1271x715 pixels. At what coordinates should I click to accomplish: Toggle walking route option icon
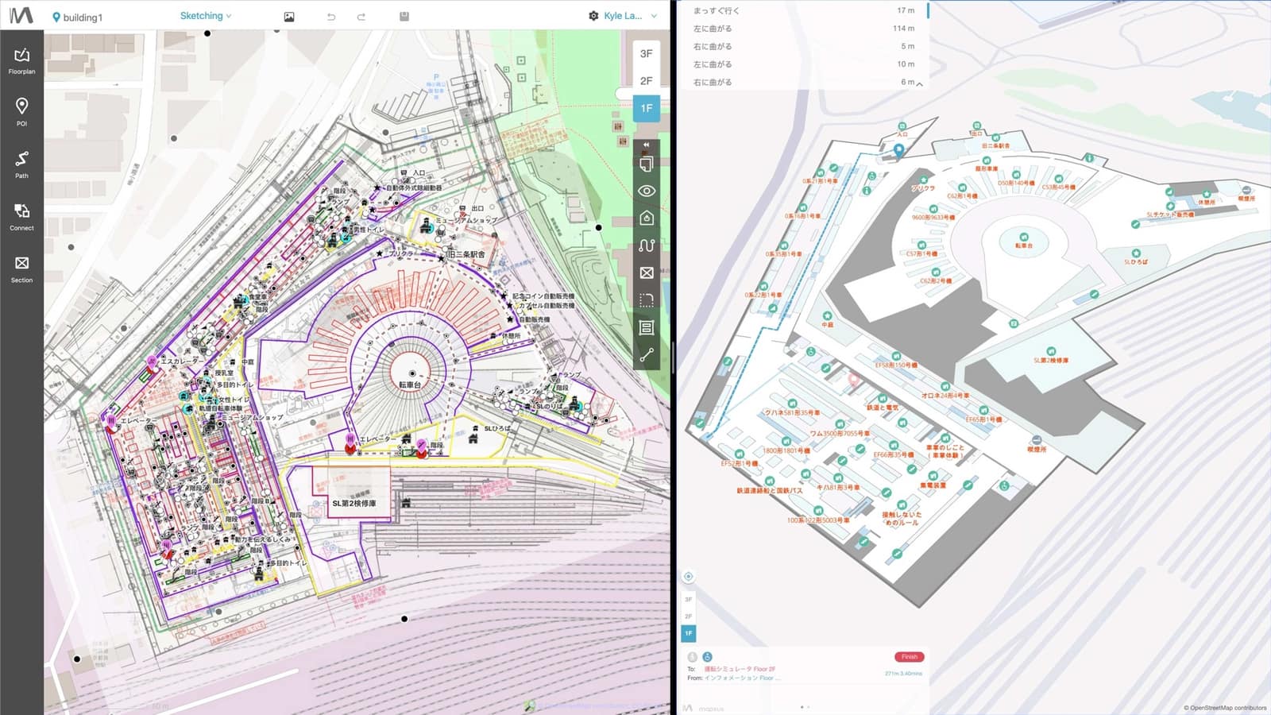pos(692,657)
